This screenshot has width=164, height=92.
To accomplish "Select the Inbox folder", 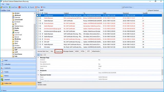I will 15,30.
